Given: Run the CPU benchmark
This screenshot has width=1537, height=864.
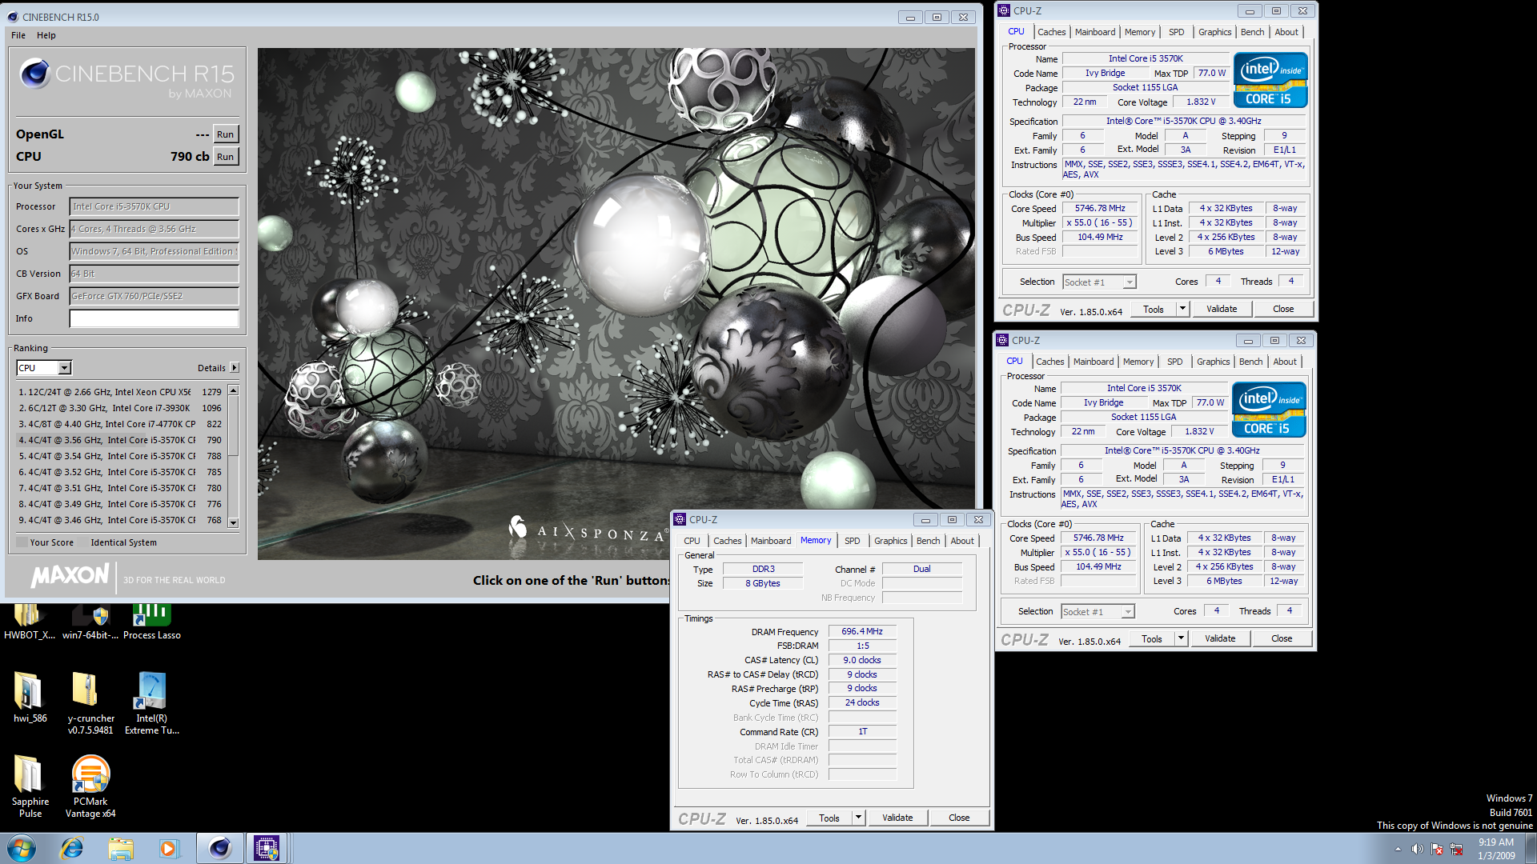Looking at the screenshot, I should click(x=226, y=157).
